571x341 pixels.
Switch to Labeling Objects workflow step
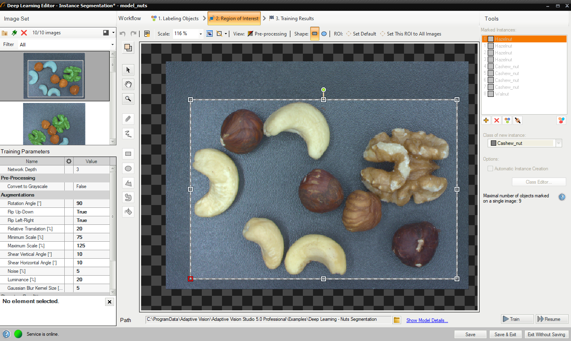click(x=175, y=19)
